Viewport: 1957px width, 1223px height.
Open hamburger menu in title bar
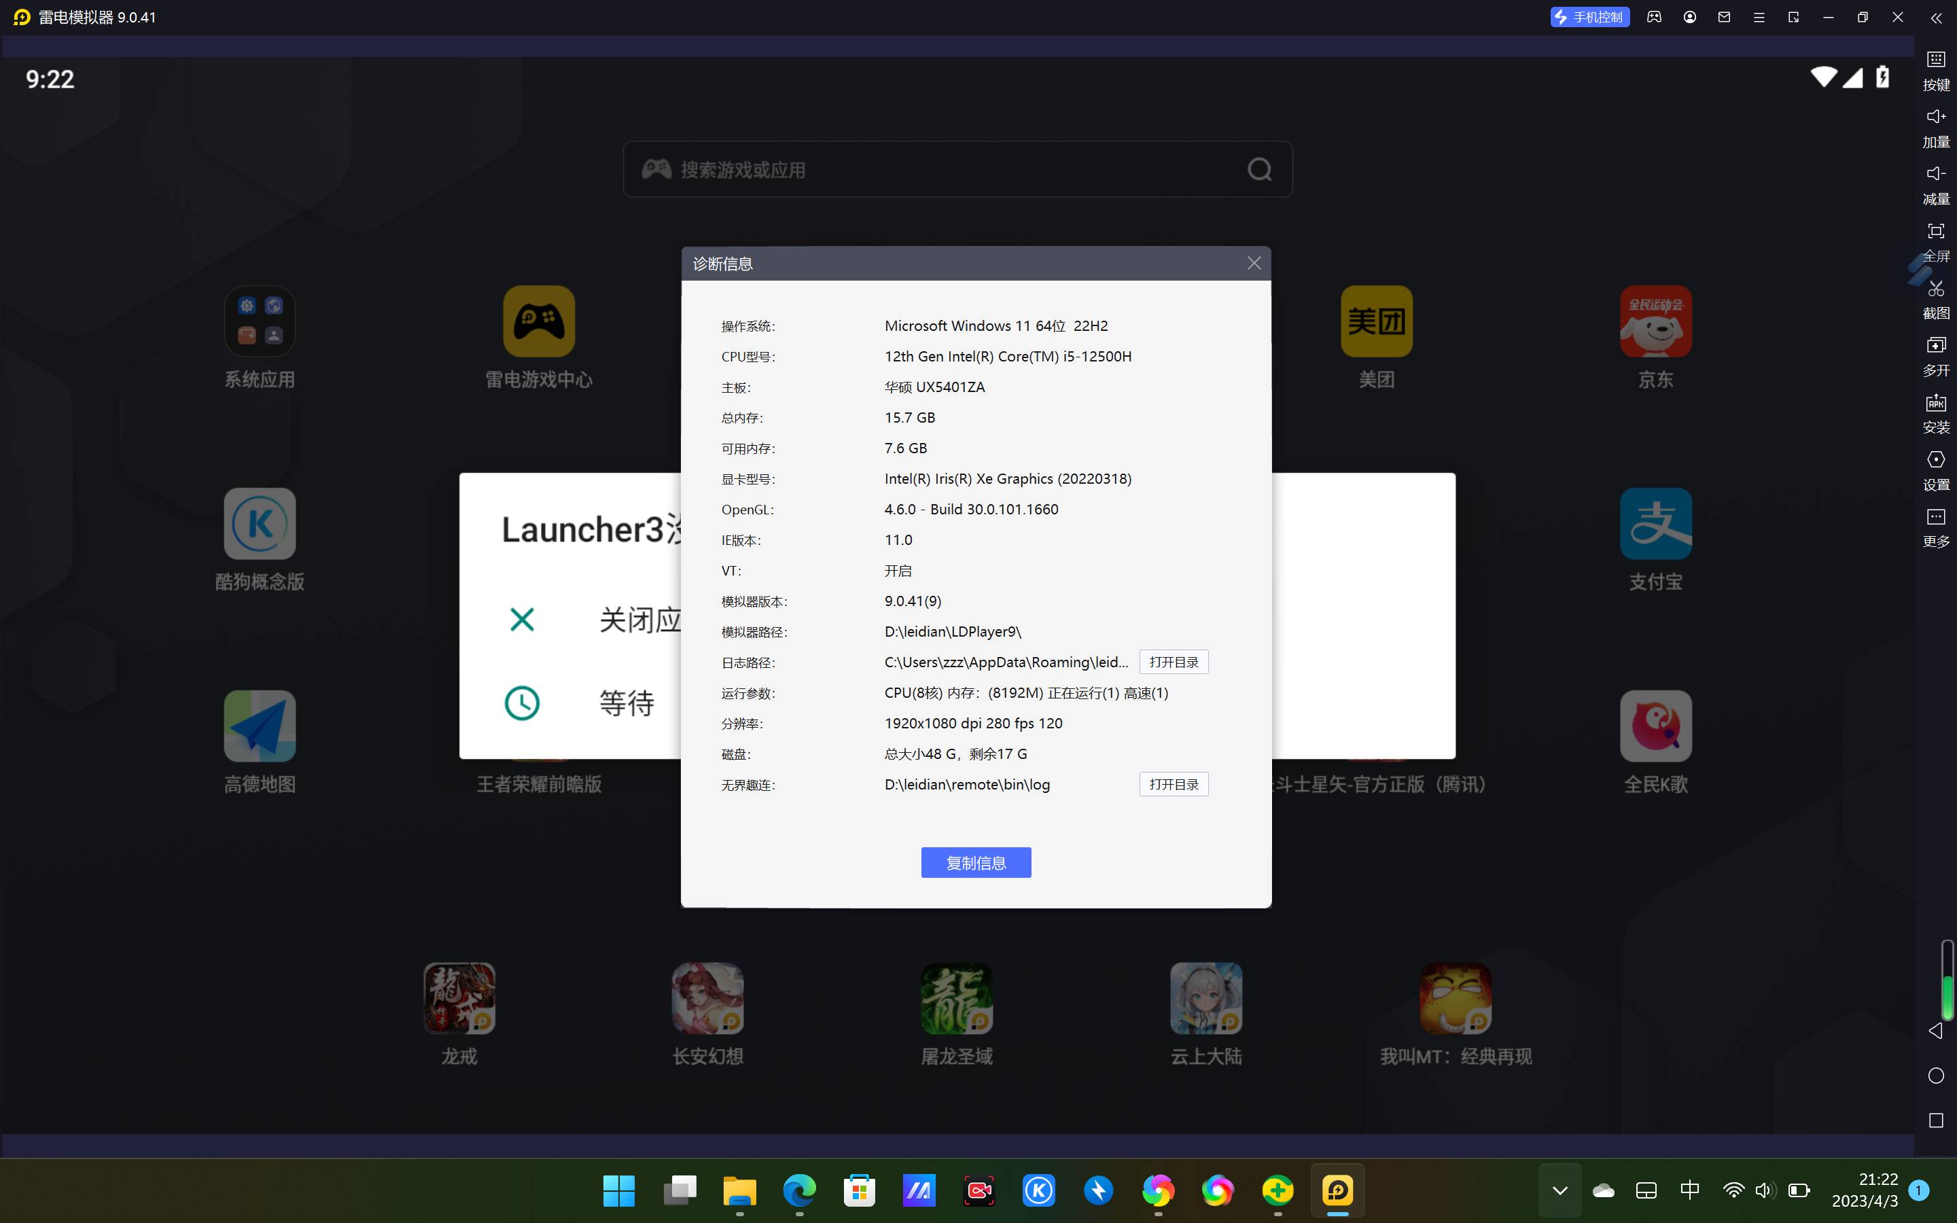pyautogui.click(x=1758, y=17)
